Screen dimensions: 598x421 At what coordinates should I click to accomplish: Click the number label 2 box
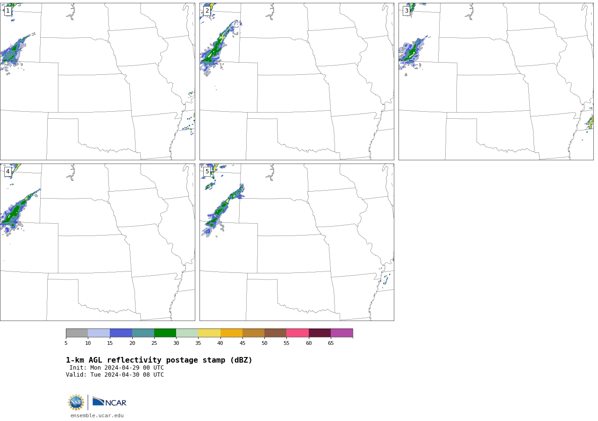(x=207, y=11)
